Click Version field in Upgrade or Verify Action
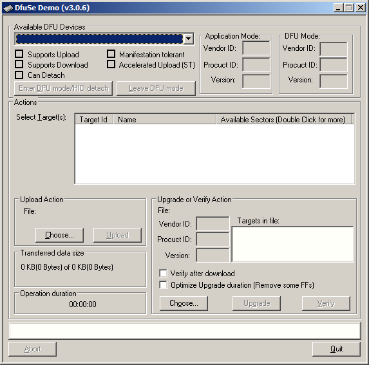 213,255
